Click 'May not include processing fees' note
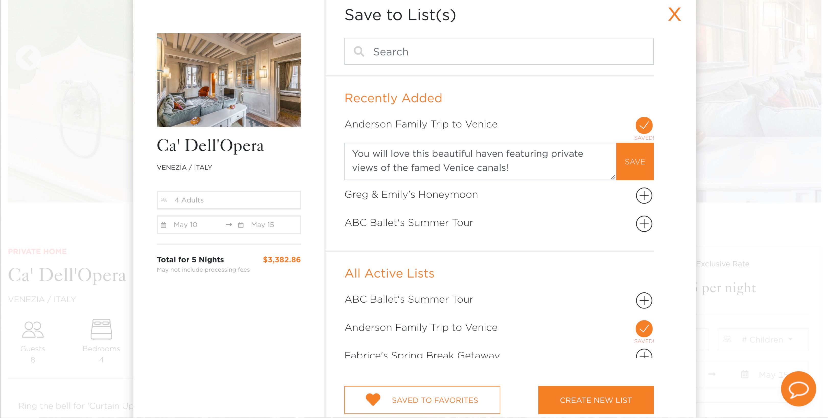 [203, 270]
